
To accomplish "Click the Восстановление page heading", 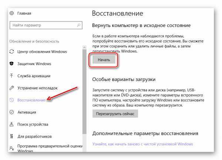I will coord(118,13).
